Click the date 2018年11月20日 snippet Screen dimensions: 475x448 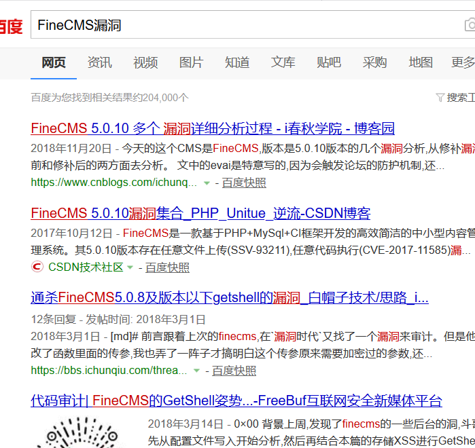[71, 148]
